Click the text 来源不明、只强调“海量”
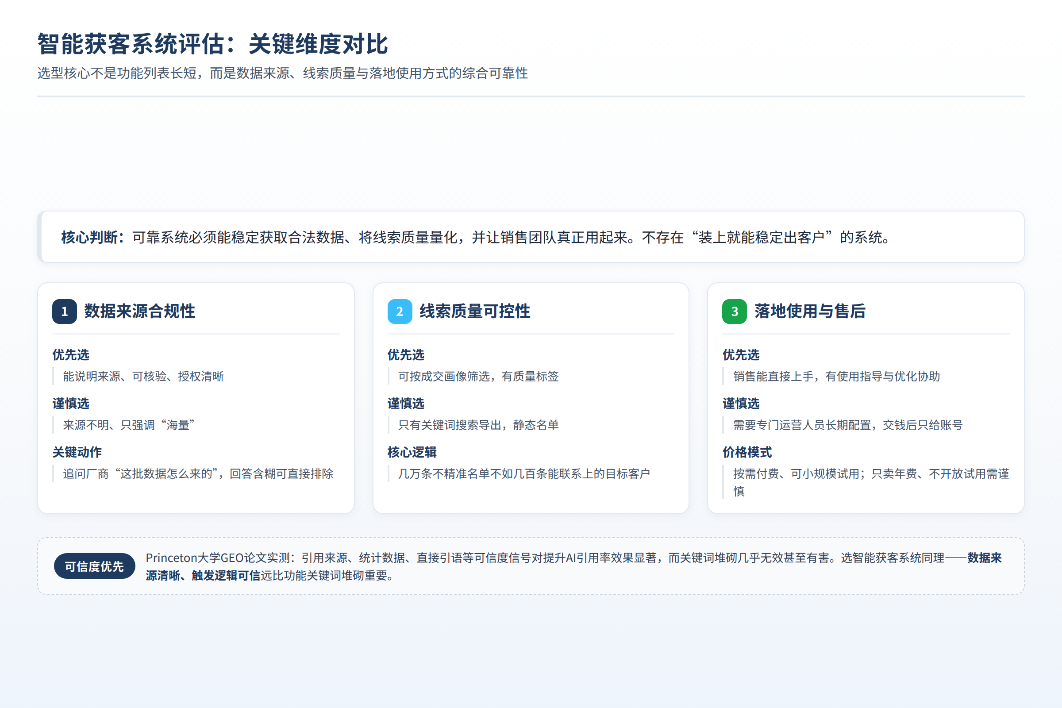1062x708 pixels. (x=129, y=425)
